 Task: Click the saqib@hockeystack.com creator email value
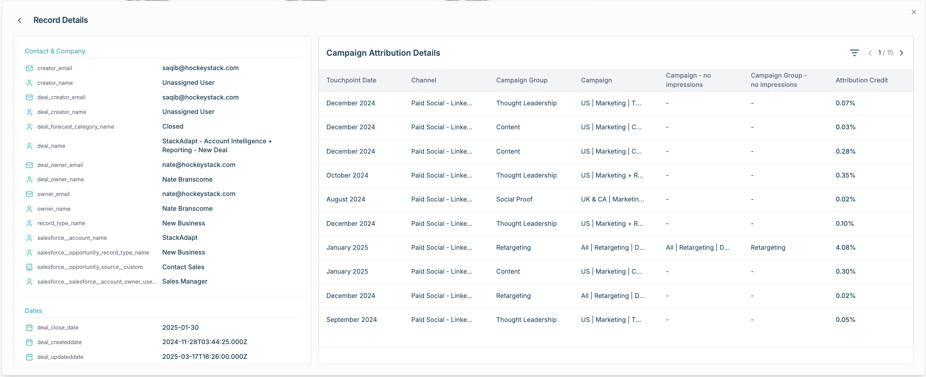[x=200, y=68]
